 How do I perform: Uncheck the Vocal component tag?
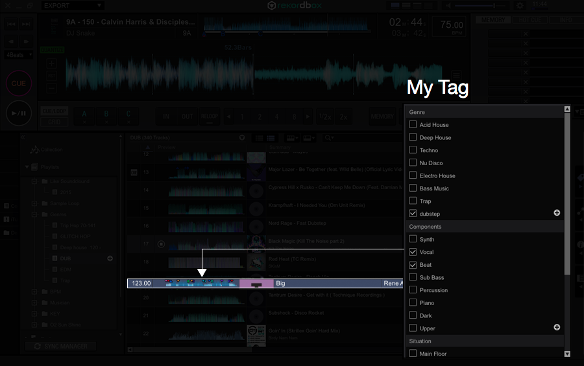[x=413, y=252]
